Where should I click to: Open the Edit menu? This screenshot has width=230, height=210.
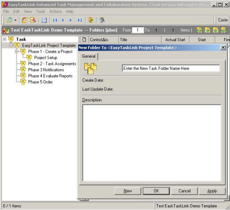click(x=17, y=12)
